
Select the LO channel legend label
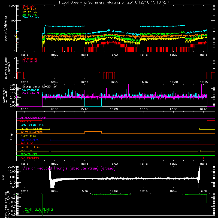(30, 59)
